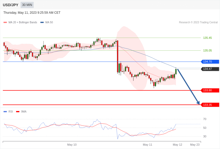
Task: Click the large red drop candlestick
Action: pos(118,56)
